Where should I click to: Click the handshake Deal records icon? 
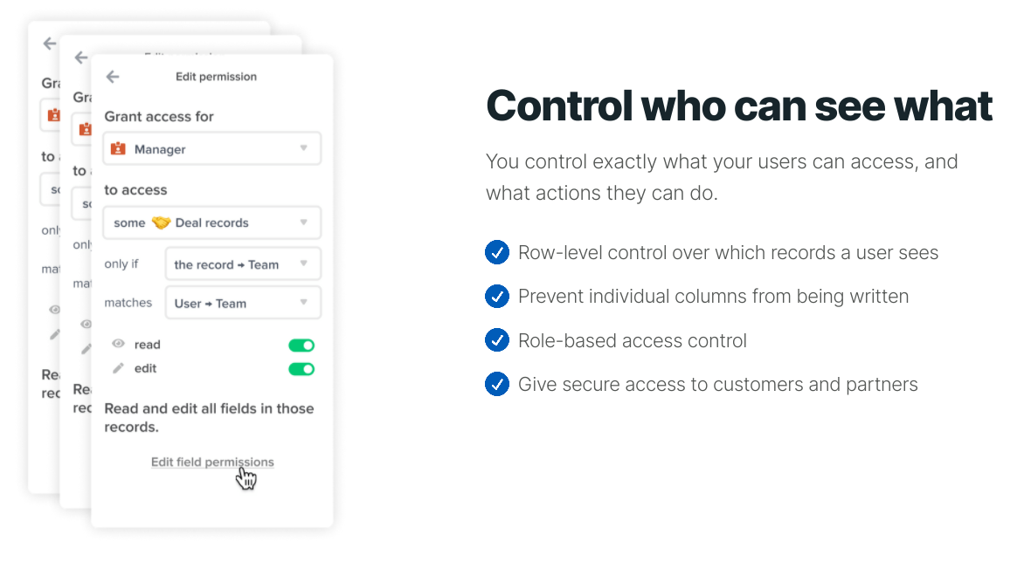pos(161,223)
